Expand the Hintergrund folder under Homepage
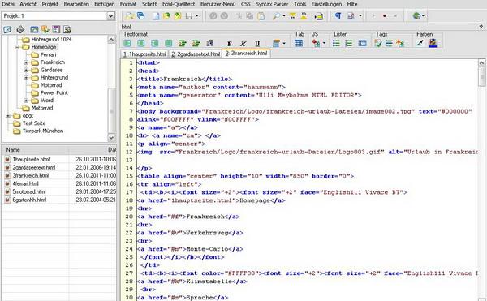The width and height of the screenshot is (487, 301). [26, 78]
